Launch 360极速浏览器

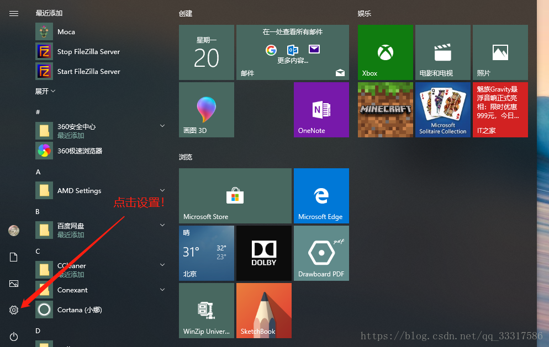point(100,151)
